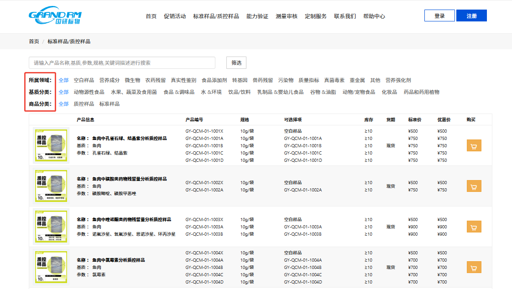Open the first product thumbnail image
This screenshot has width=512, height=289.
[x=51, y=145]
